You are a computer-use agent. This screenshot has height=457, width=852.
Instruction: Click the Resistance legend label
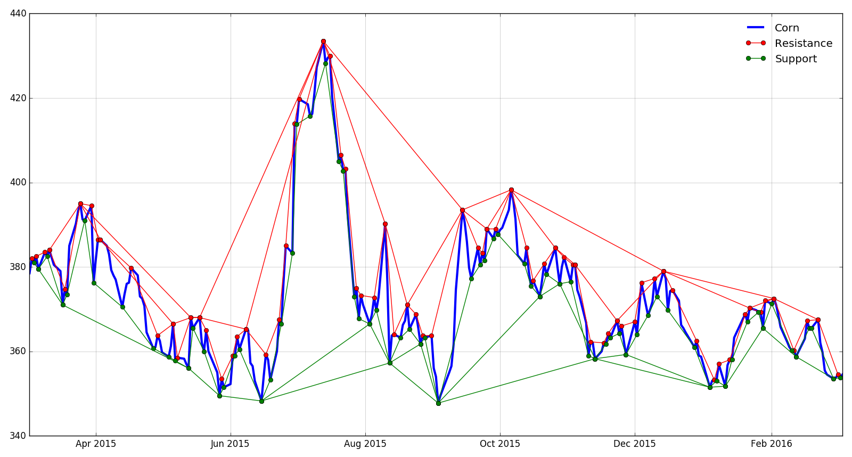pyautogui.click(x=804, y=43)
